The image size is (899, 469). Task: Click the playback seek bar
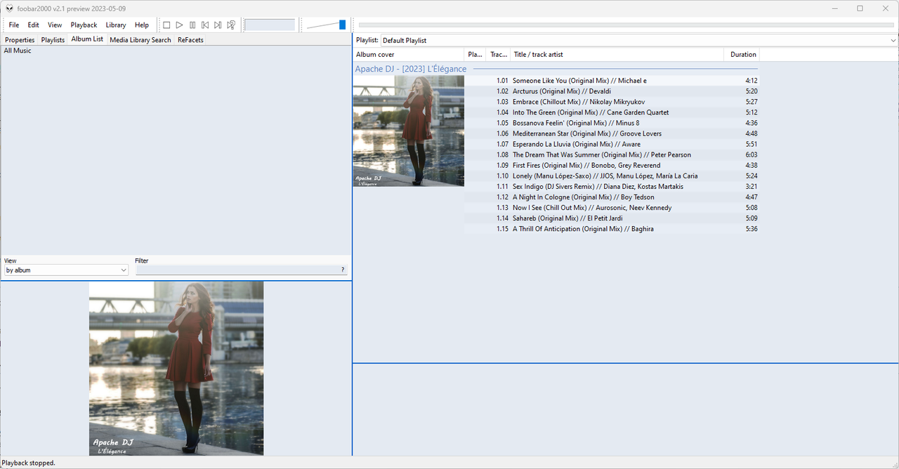pyautogui.click(x=626, y=25)
